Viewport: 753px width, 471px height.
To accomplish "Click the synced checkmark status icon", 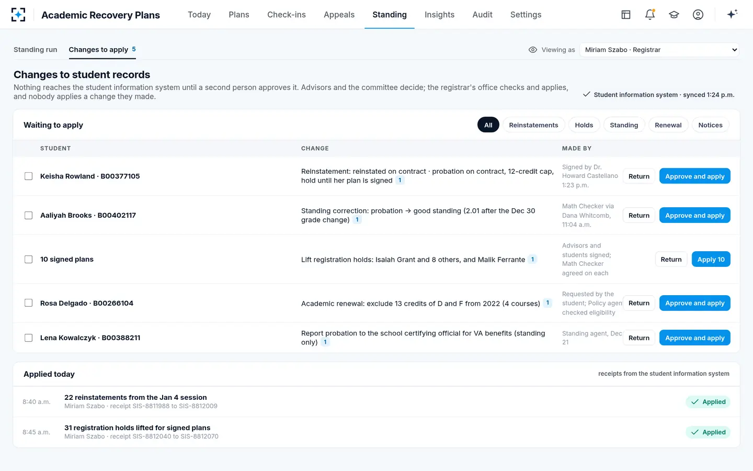I will coord(587,94).
